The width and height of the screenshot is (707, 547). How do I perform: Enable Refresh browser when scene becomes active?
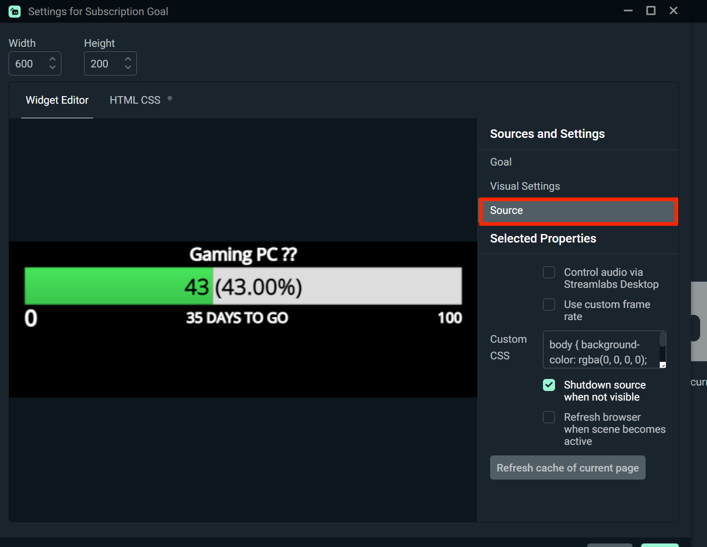pos(548,417)
